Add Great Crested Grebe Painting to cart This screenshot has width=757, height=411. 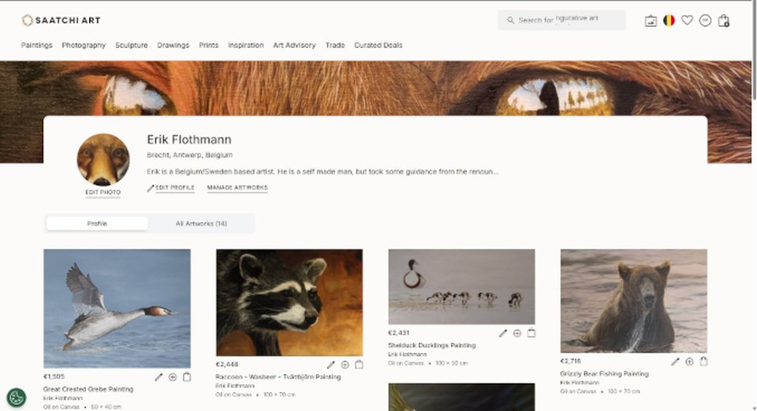[x=187, y=377]
